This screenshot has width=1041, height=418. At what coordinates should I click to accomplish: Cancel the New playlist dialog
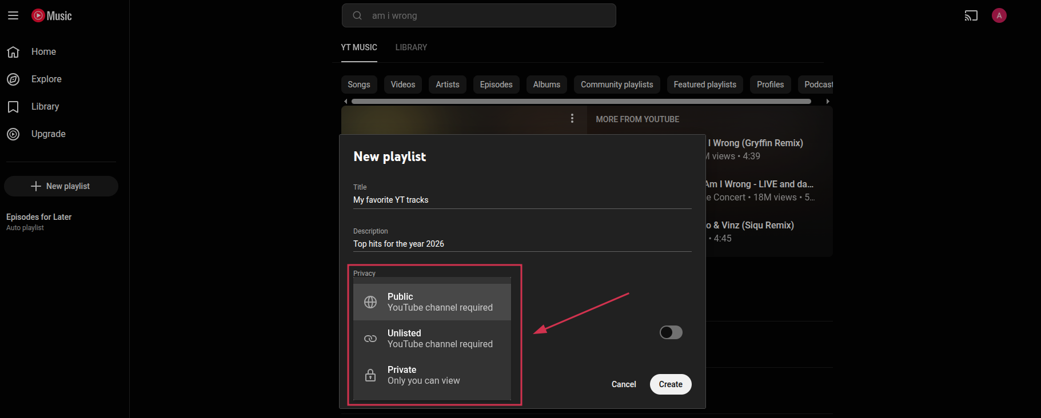click(x=624, y=384)
